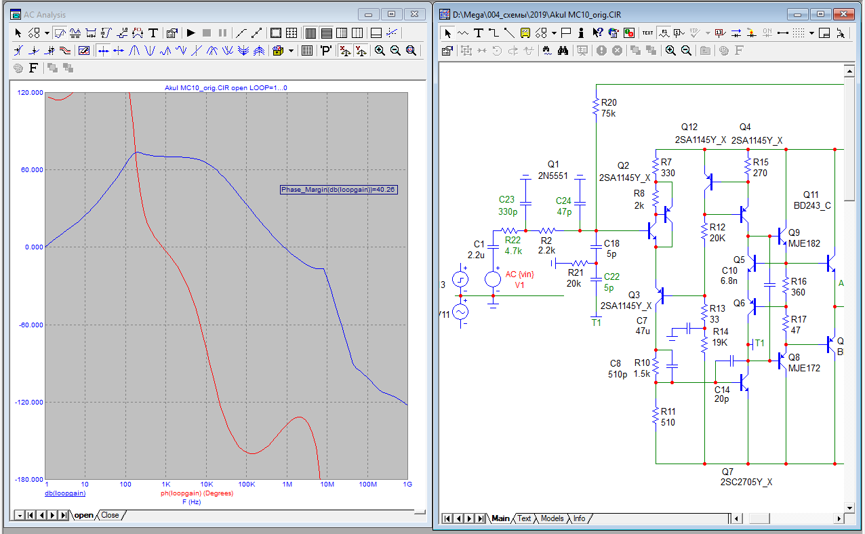The height and width of the screenshot is (534, 865).
Task: Click schematic vertical scrollbar up arrow
Action: (x=848, y=70)
